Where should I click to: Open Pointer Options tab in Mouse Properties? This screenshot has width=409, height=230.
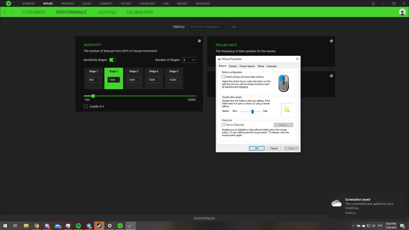click(x=247, y=66)
